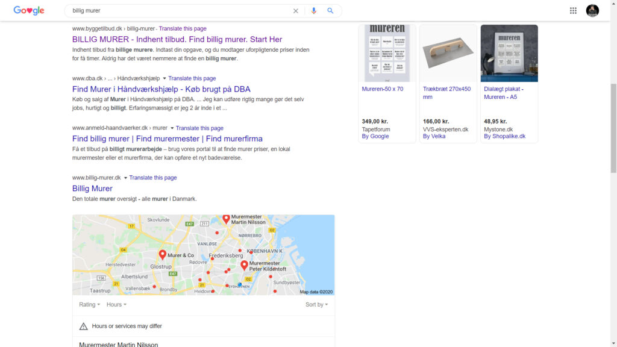Click the 349,00 kr. price
This screenshot has width=617, height=347.
click(x=375, y=122)
